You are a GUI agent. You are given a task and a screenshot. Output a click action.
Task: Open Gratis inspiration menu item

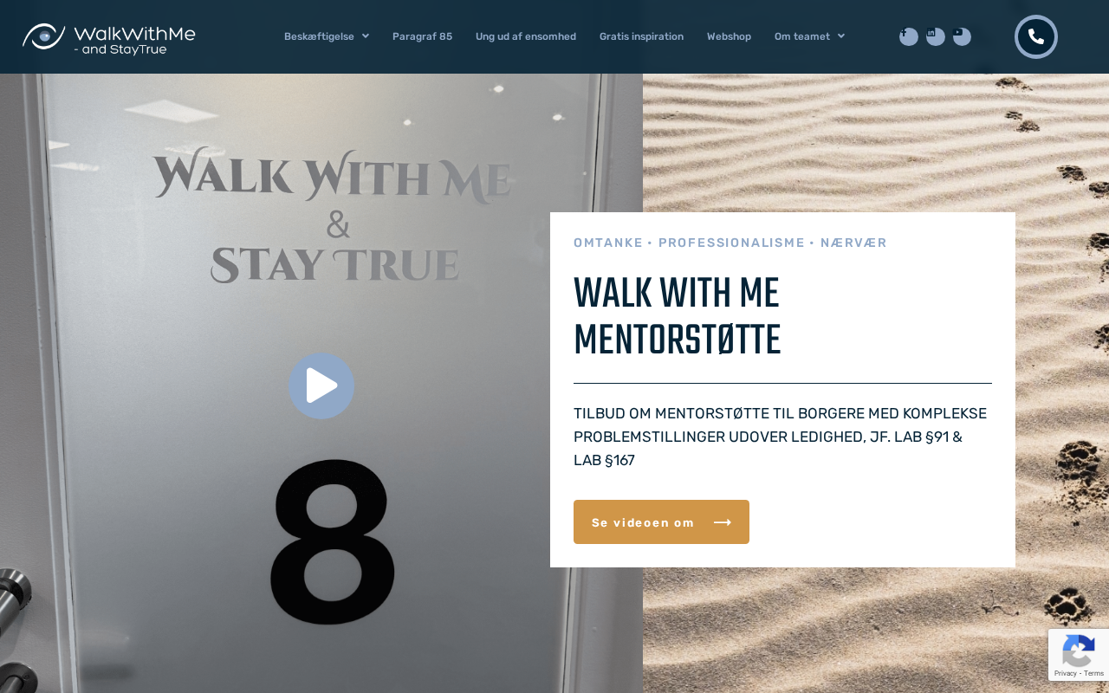coord(641,36)
